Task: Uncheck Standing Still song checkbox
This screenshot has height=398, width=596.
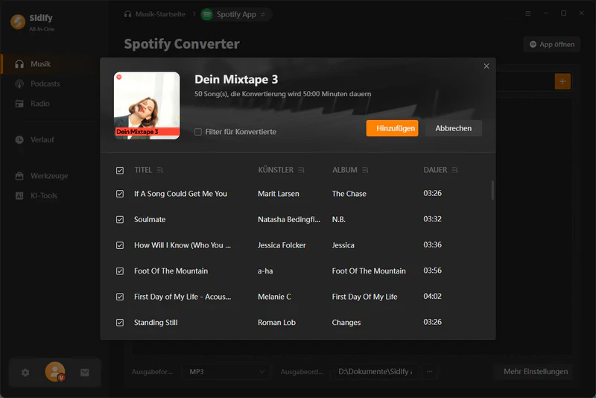Action: point(120,323)
